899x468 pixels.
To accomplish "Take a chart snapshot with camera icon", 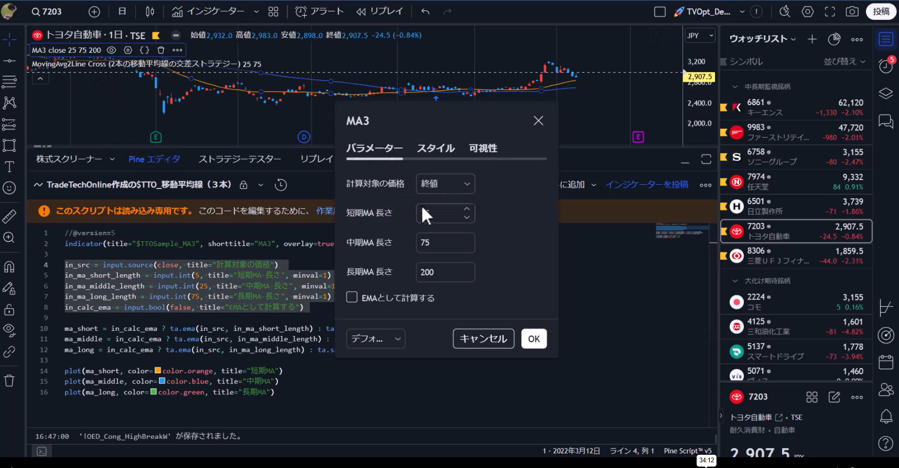I will (x=852, y=12).
